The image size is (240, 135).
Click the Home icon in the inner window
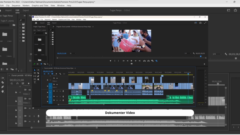pyautogui.click(x=36, y=23)
